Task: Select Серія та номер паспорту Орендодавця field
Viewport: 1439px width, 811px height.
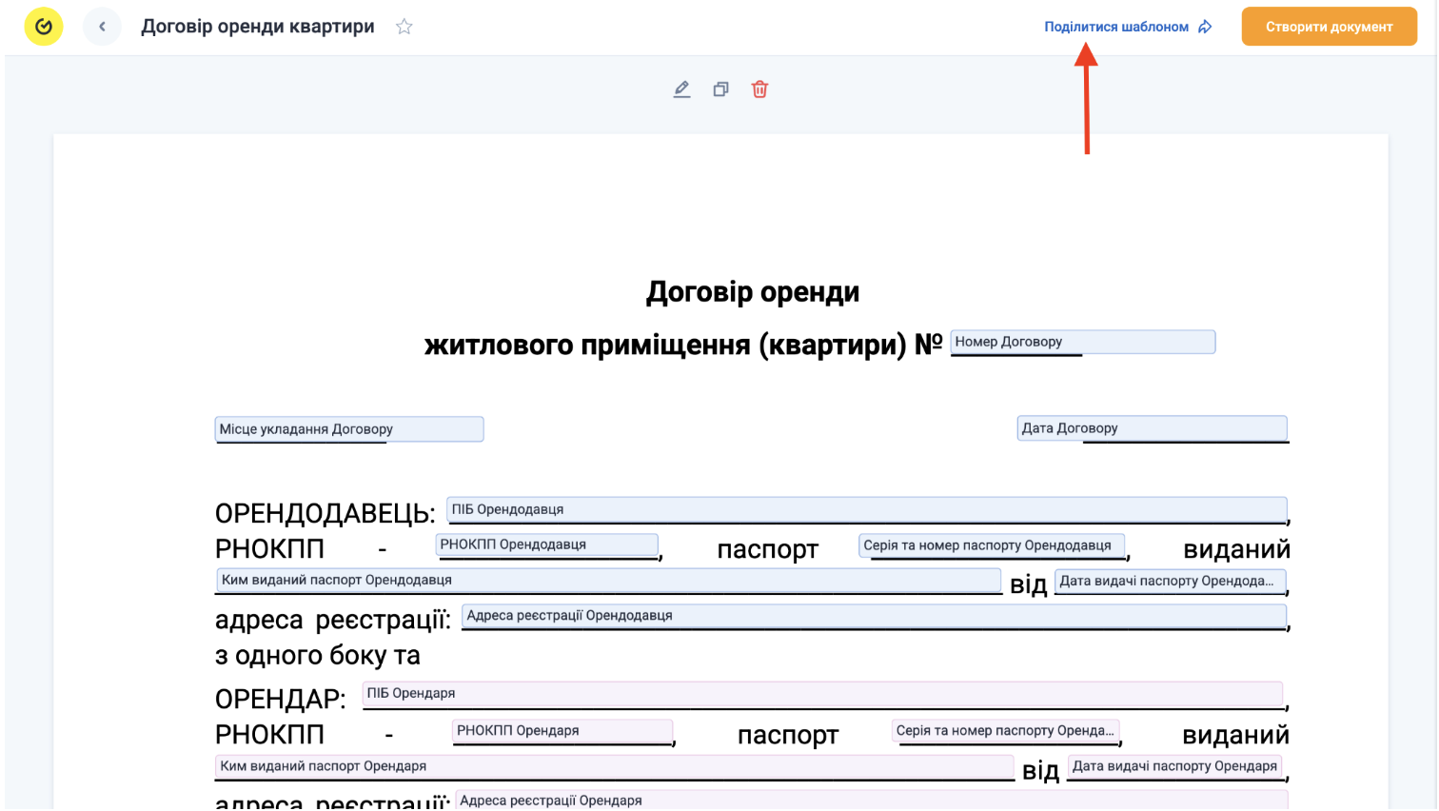Action: click(x=992, y=545)
